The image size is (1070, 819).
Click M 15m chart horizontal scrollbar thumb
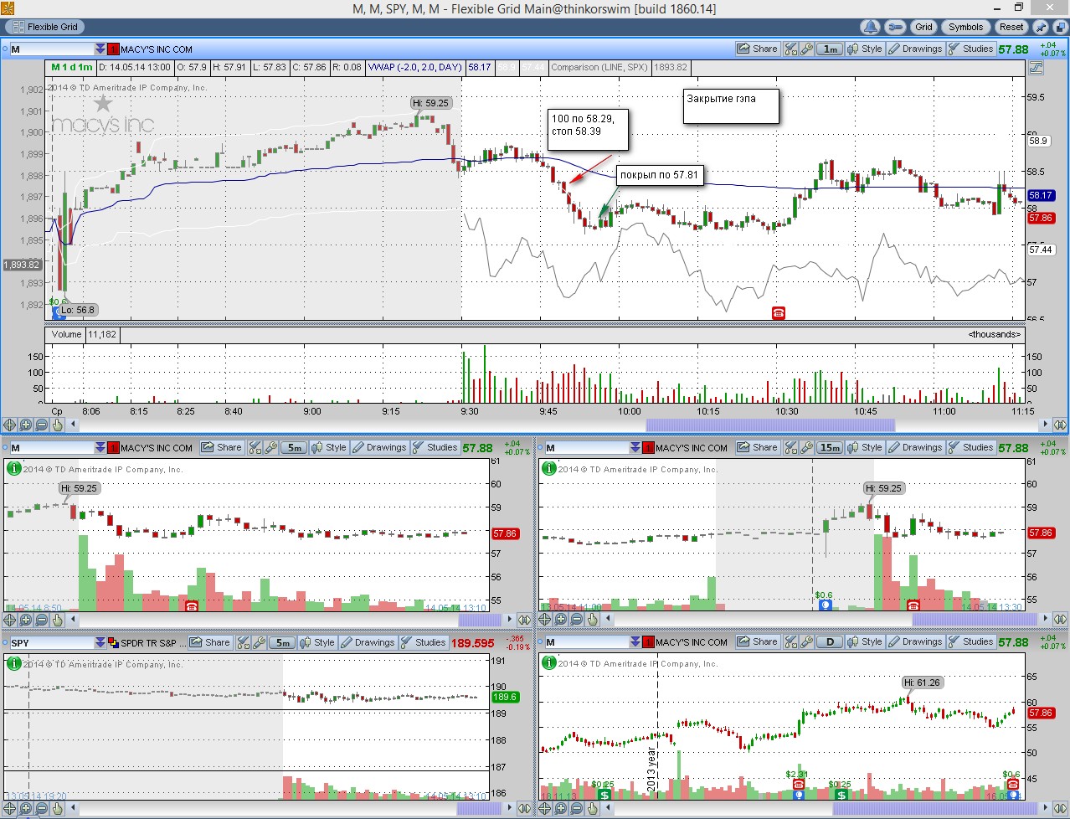975,620
